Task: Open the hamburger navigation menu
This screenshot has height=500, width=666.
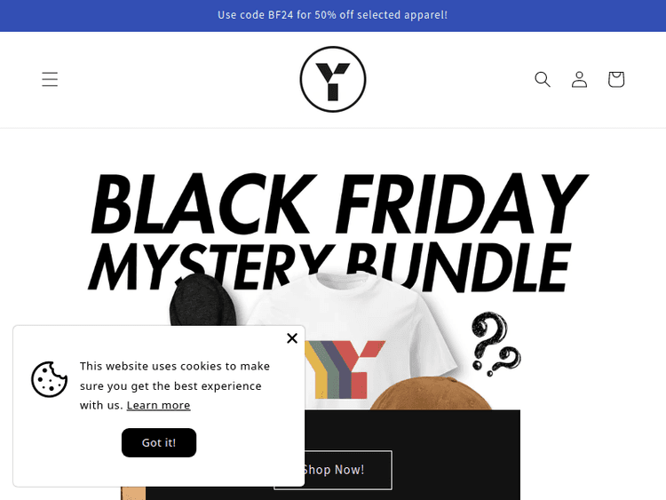Action: tap(50, 79)
